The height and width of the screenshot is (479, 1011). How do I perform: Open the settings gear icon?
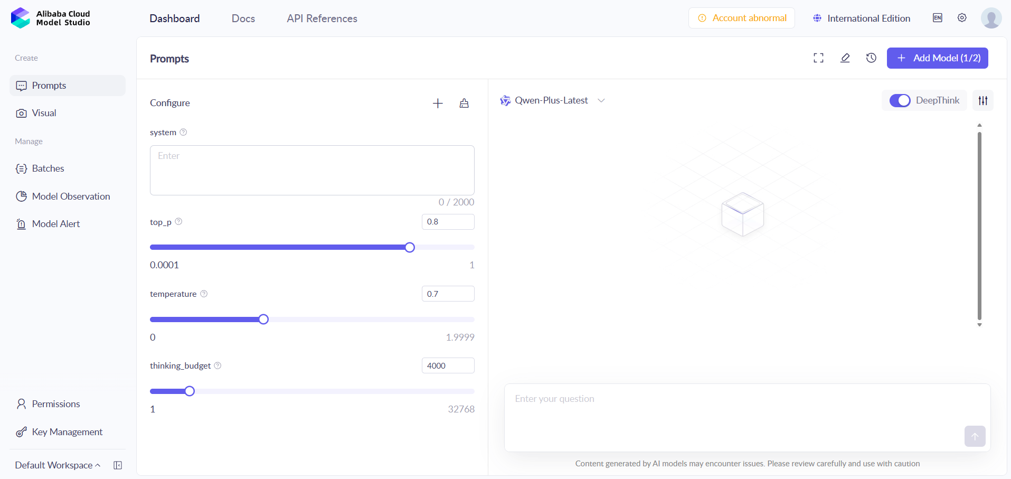(x=962, y=18)
